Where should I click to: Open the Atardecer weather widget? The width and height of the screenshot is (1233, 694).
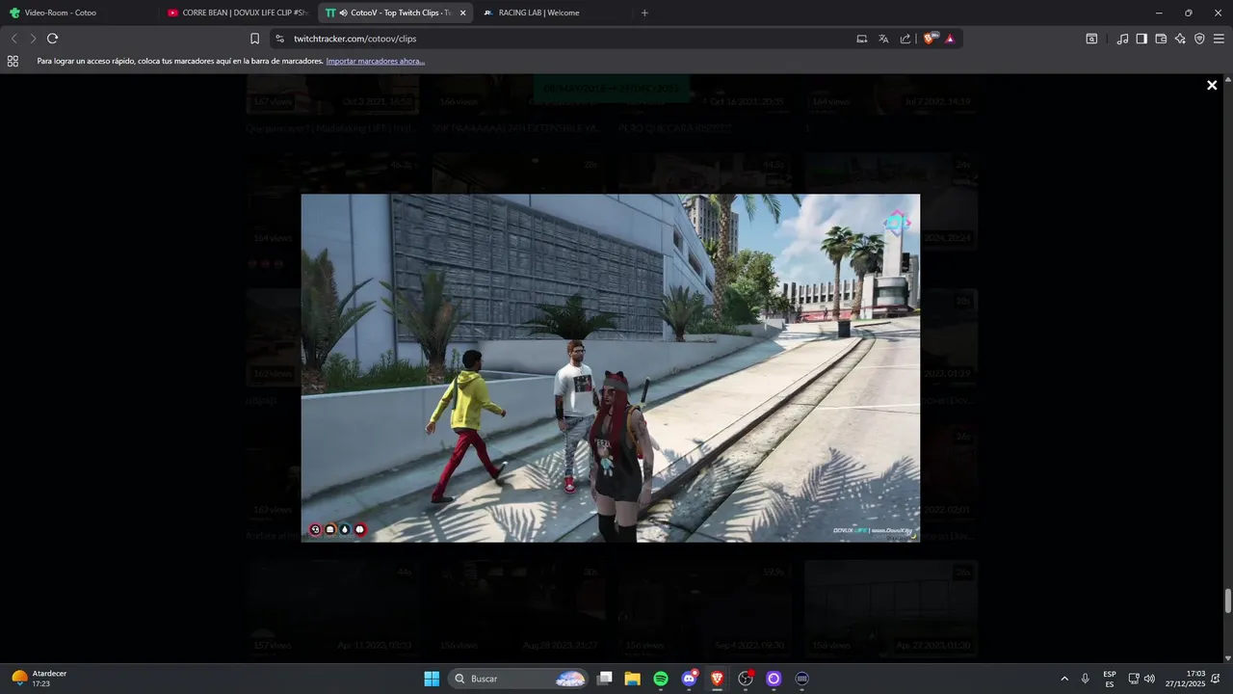click(x=39, y=679)
